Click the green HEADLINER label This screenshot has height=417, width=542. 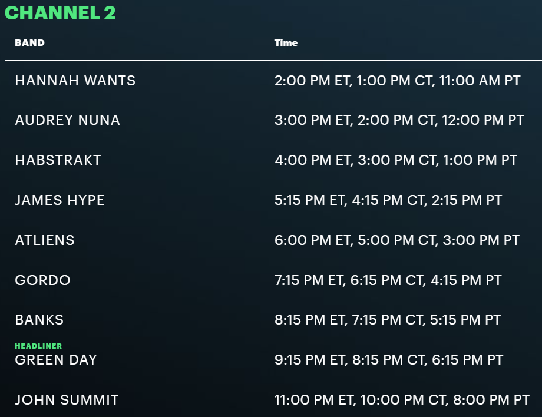click(x=38, y=346)
